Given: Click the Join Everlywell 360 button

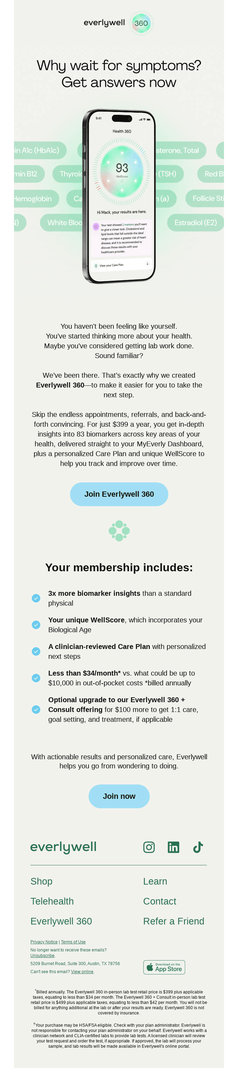Looking at the screenshot, I should coord(119,494).
